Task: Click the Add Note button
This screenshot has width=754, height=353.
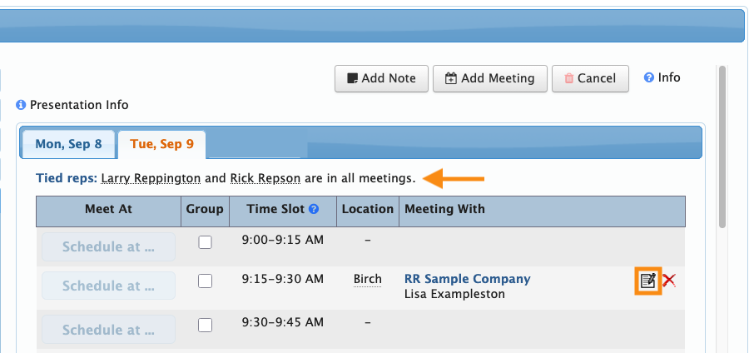Action: click(381, 78)
